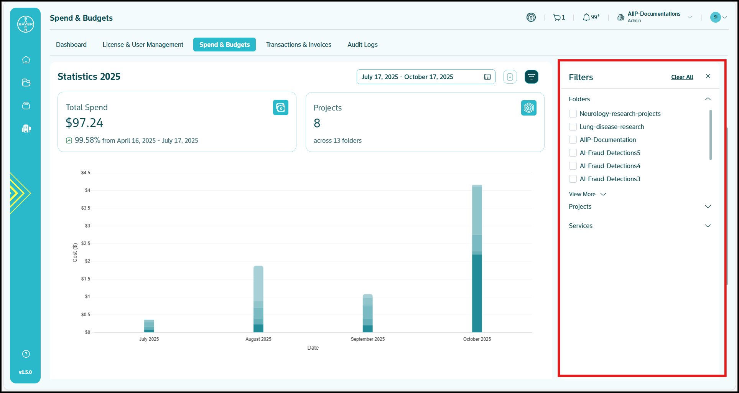Check the Lung-disease-research folder checkbox

[x=573, y=127]
